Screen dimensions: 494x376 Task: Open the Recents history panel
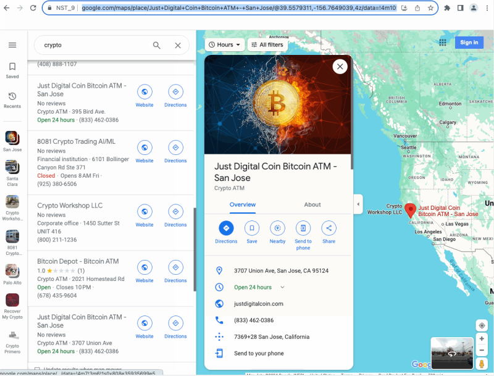coord(12,101)
